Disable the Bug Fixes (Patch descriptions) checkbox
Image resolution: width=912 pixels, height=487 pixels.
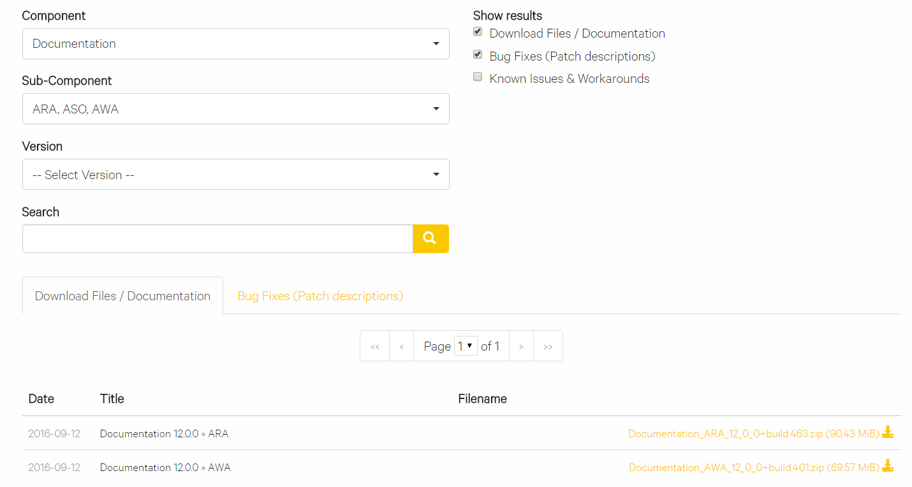pyautogui.click(x=477, y=54)
